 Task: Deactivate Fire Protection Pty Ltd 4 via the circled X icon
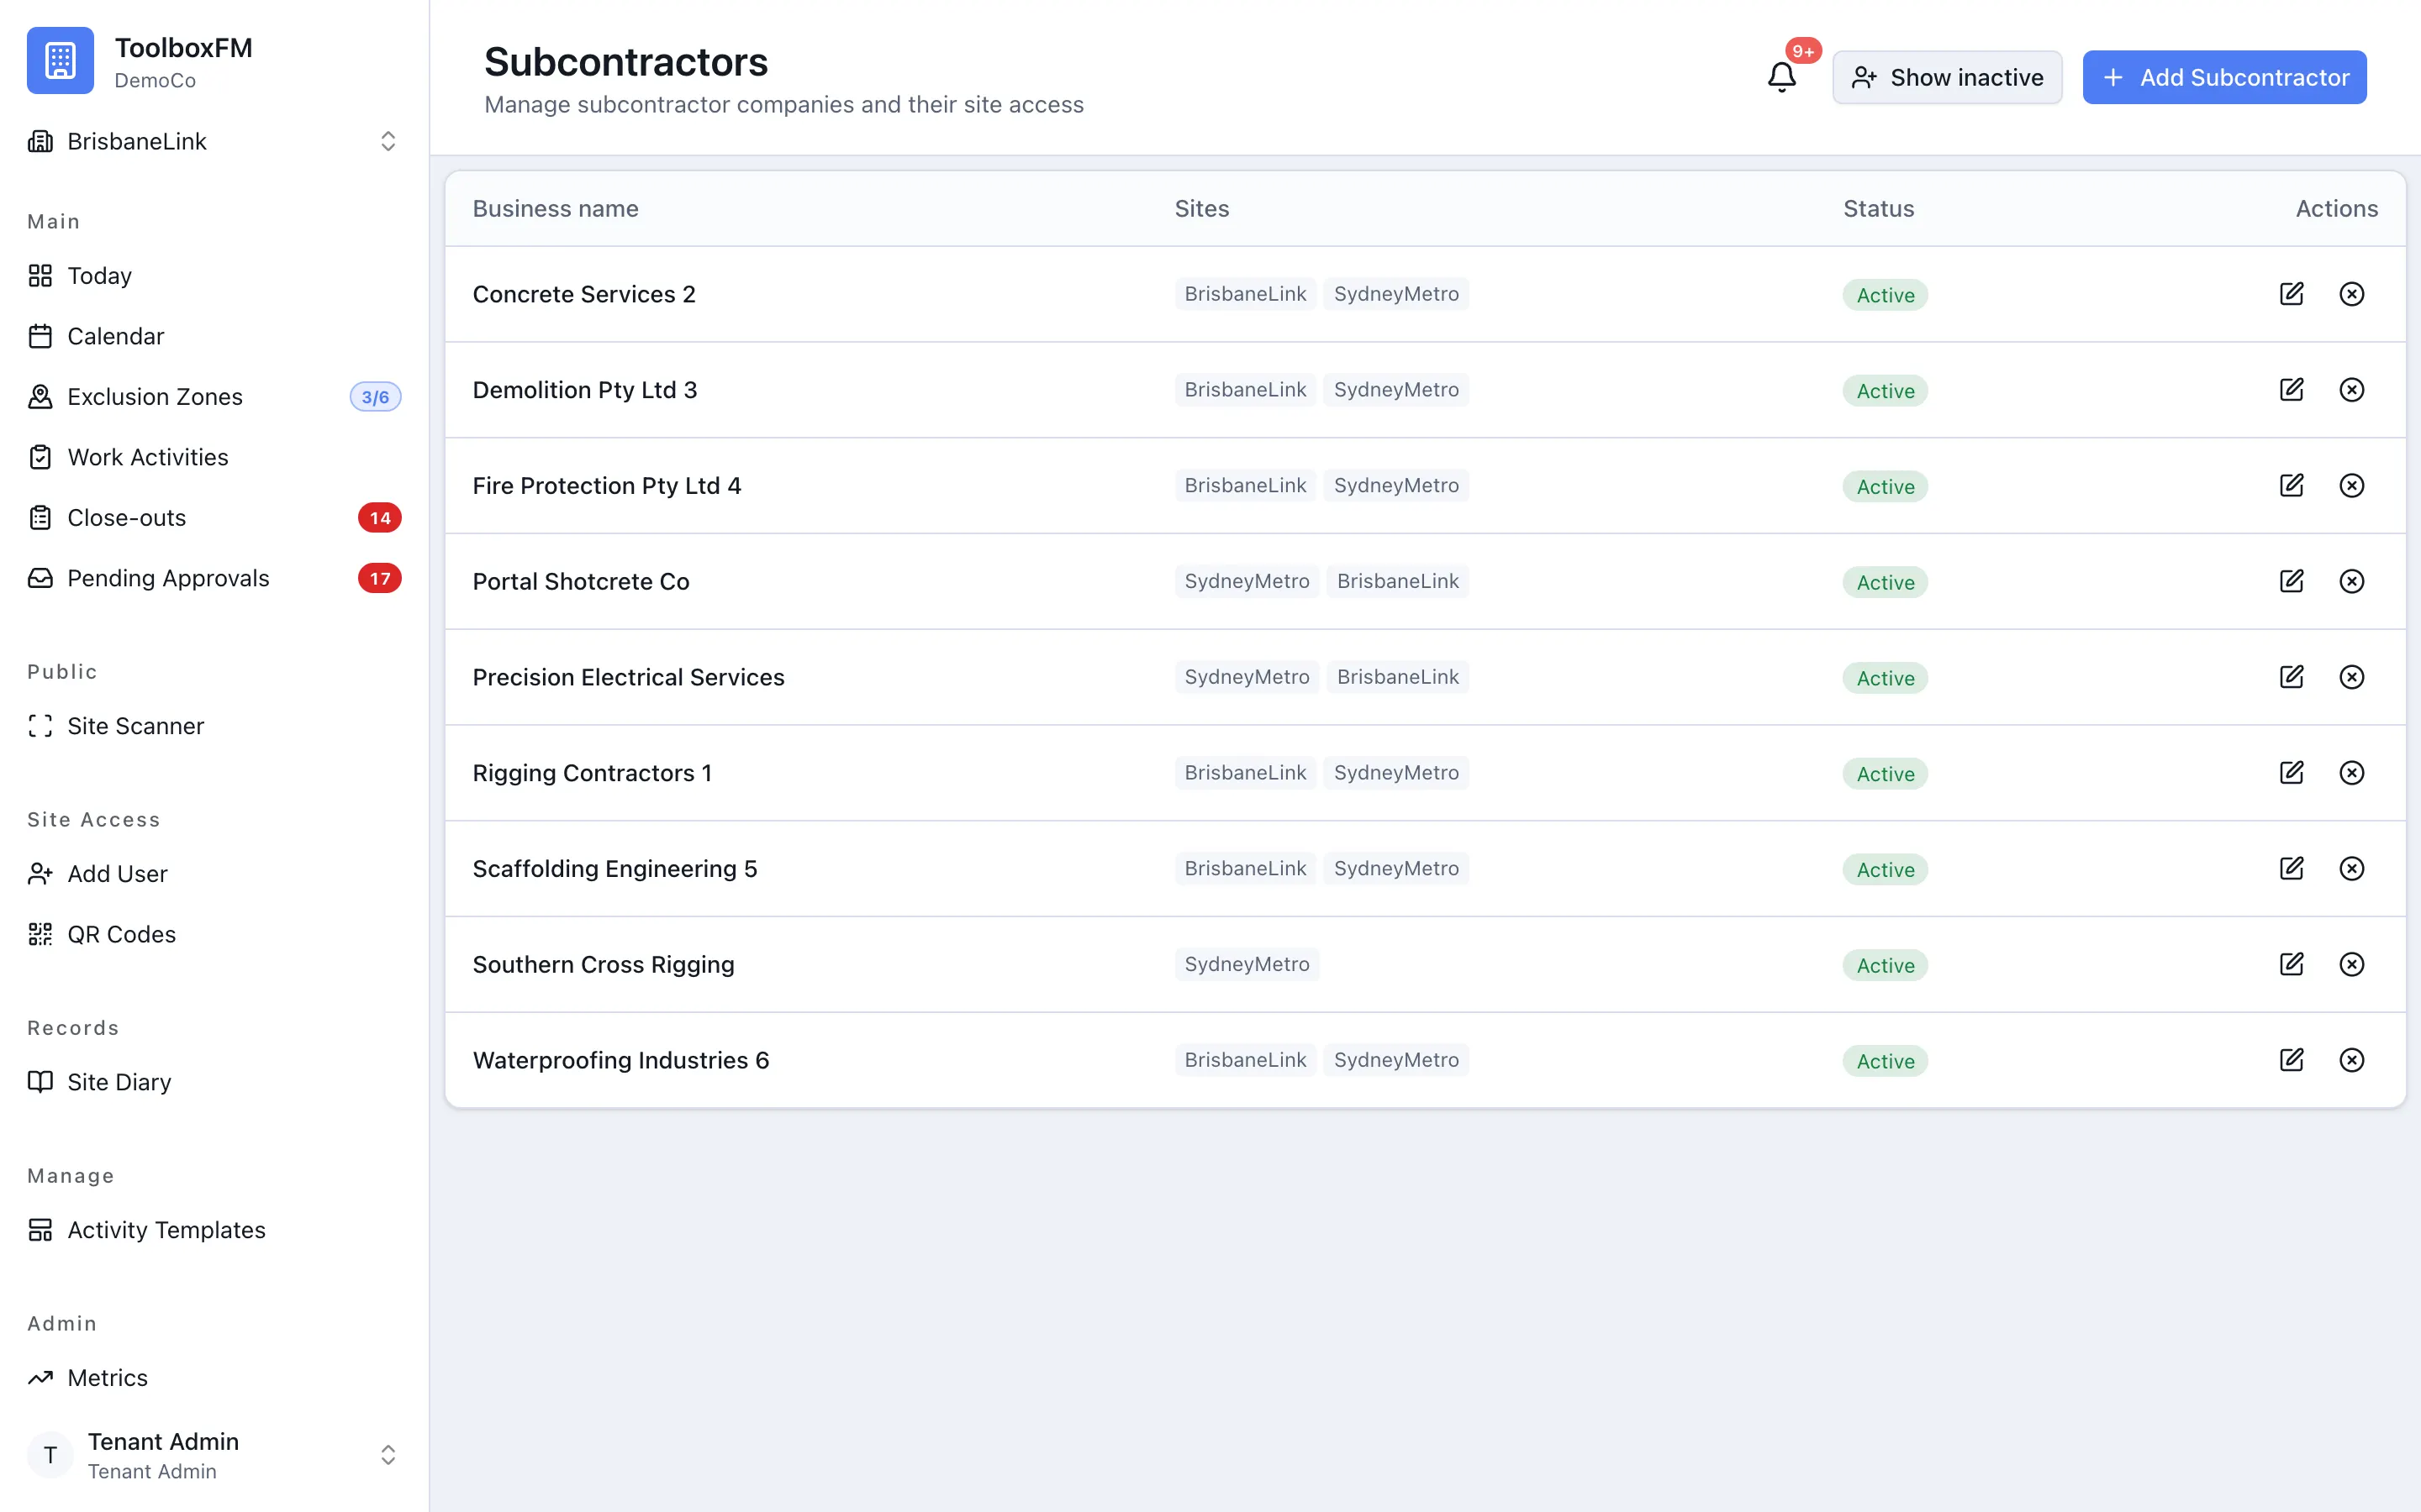[2351, 486]
